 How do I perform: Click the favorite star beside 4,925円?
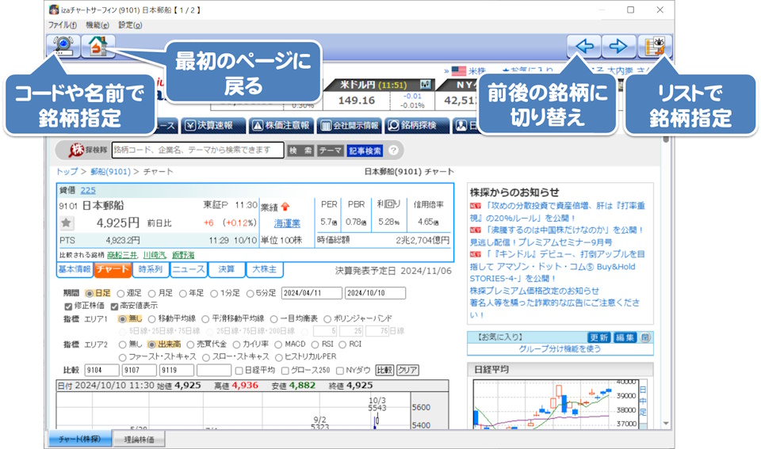click(67, 223)
